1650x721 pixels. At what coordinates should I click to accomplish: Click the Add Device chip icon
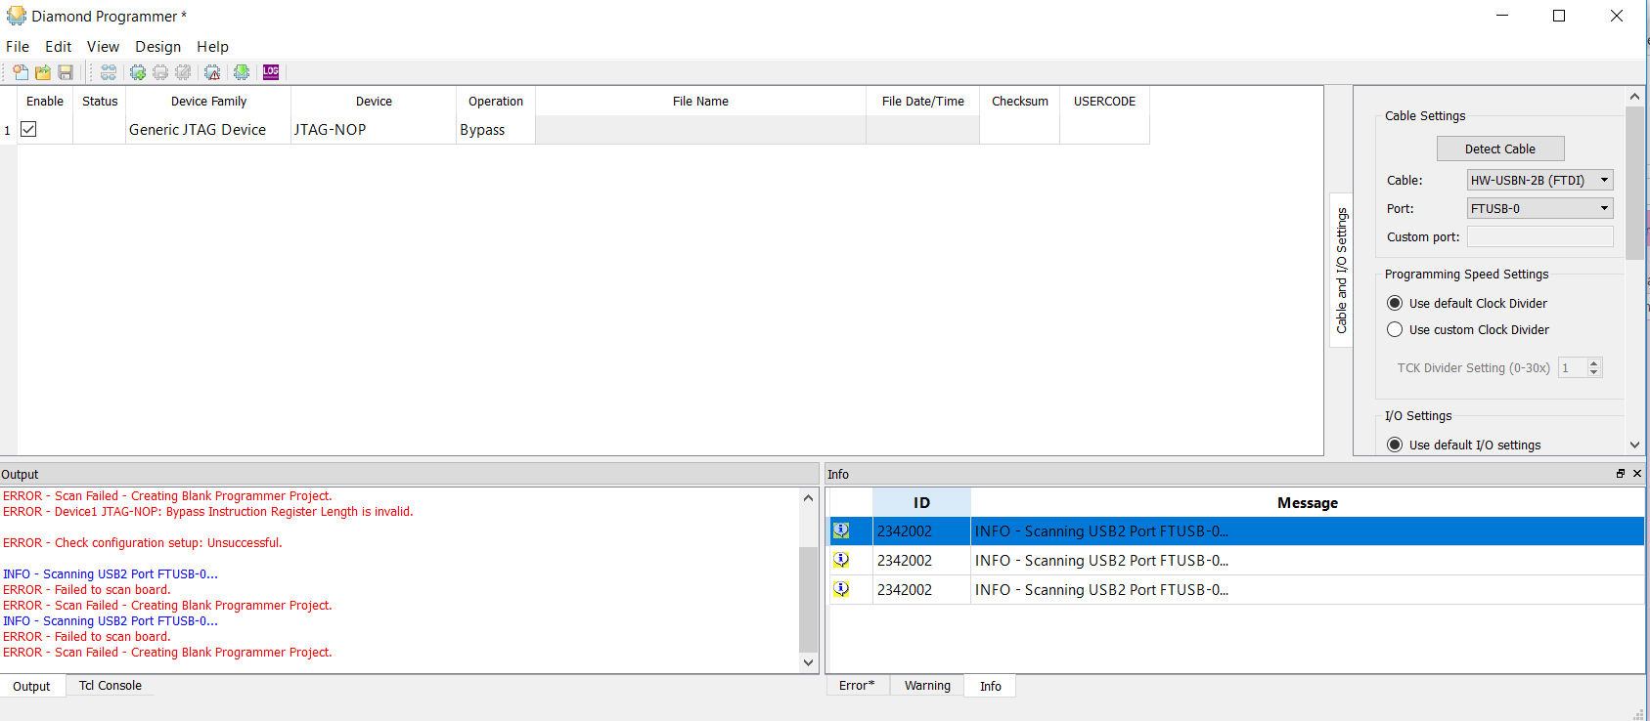pos(138,72)
